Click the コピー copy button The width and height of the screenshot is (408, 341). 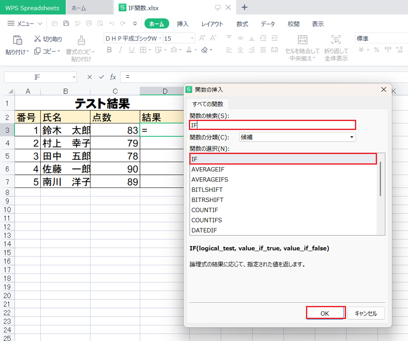pyautogui.click(x=45, y=51)
